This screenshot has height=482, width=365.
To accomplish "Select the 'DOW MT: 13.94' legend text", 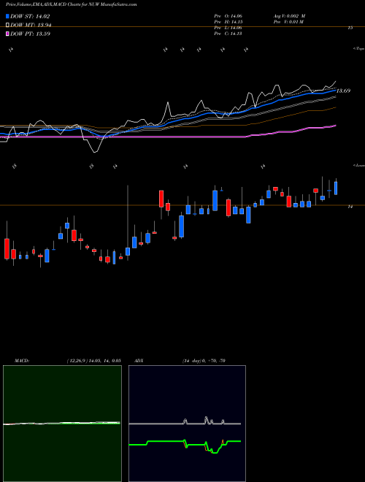I will coord(31,26).
